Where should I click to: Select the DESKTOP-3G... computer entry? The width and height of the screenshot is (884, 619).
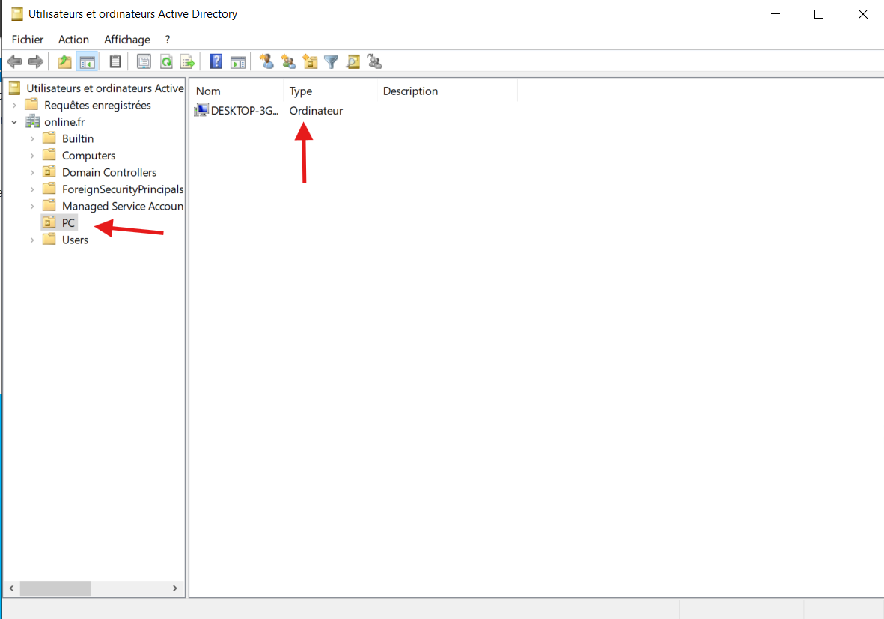tap(245, 111)
